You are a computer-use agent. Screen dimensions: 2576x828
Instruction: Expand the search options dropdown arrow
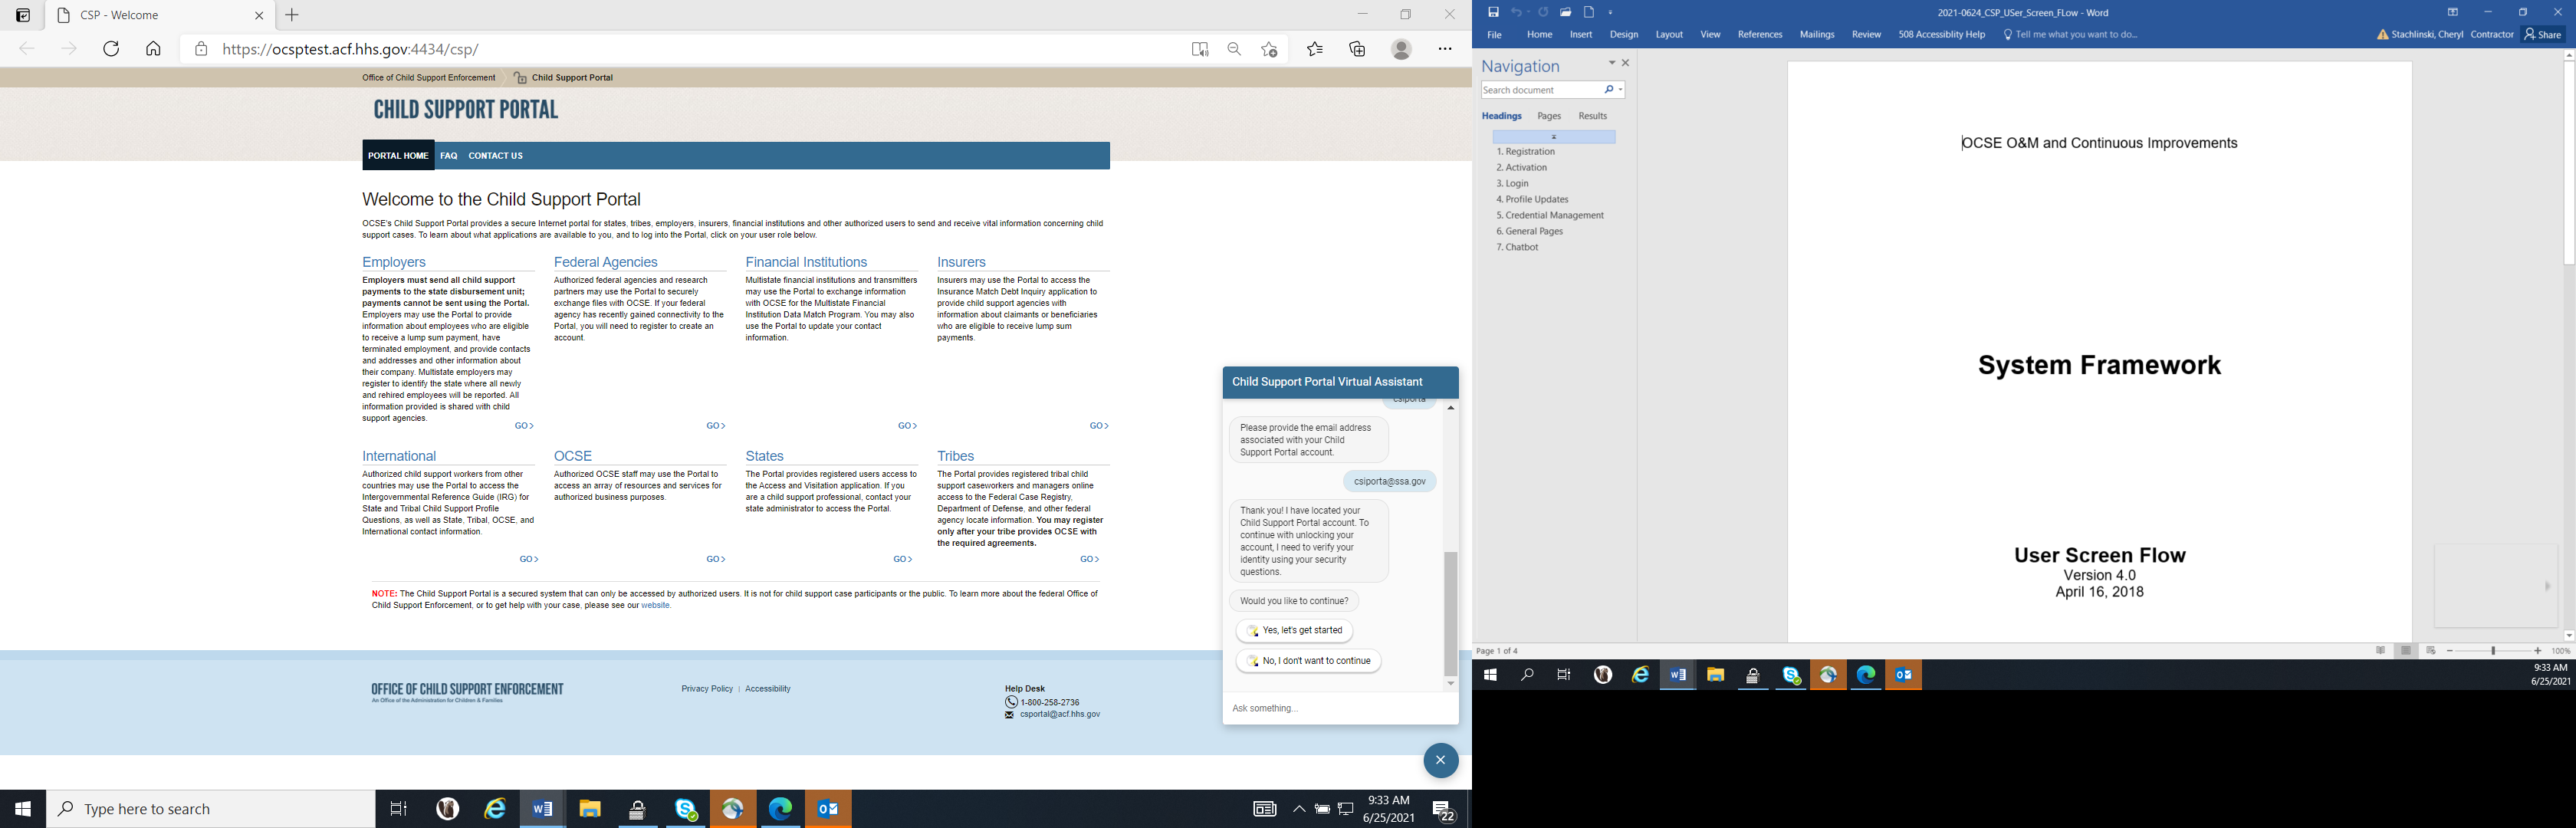click(1620, 90)
